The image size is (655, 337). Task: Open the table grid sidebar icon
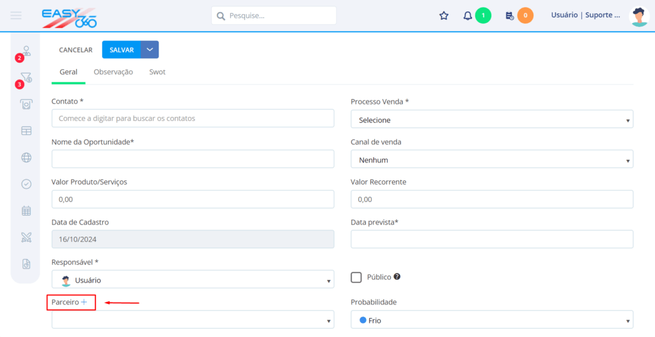coord(26,130)
